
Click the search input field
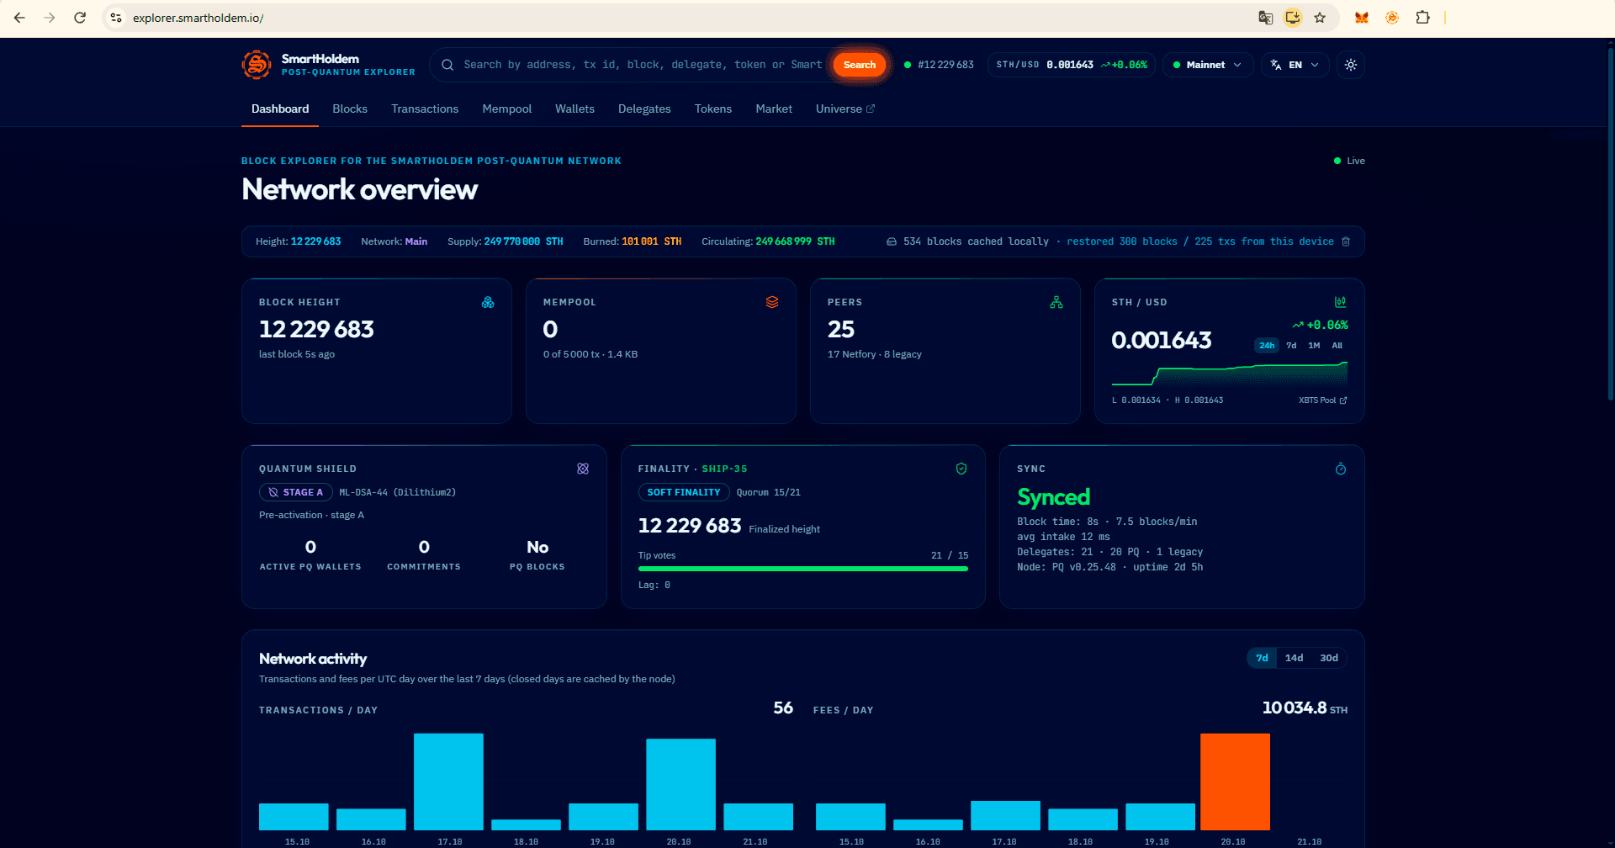[x=643, y=65]
